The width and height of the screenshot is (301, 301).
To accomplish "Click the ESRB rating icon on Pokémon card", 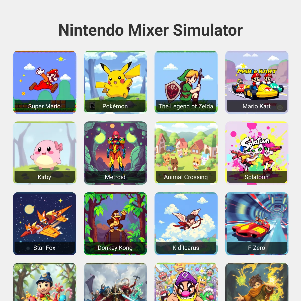I will 92,106.
